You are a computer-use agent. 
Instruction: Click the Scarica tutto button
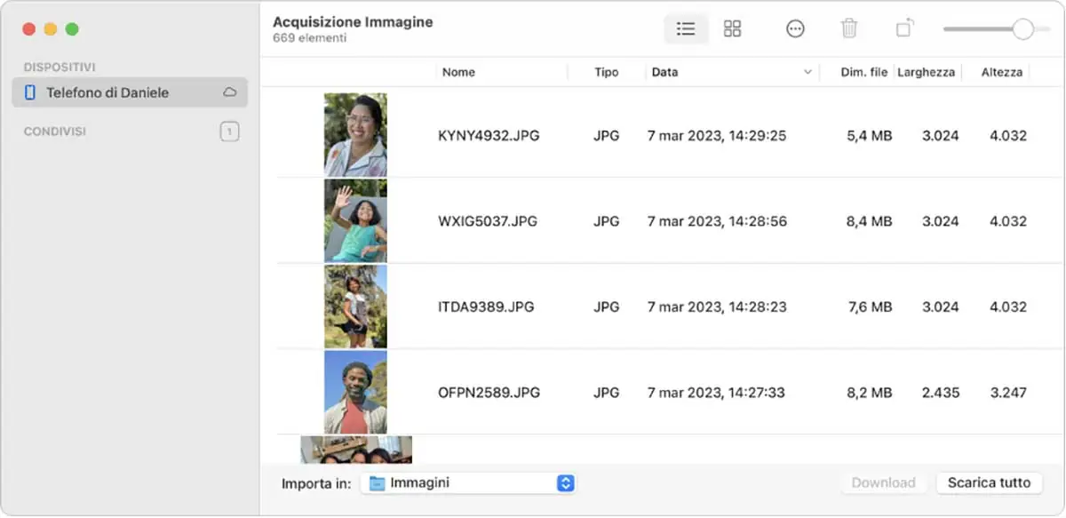990,482
